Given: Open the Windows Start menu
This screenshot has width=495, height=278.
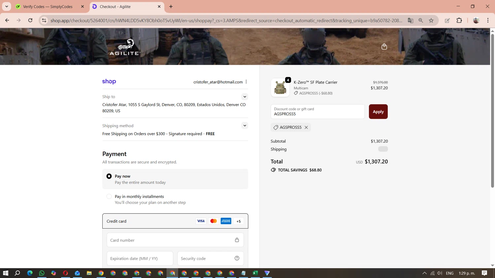Looking at the screenshot, I should point(6,273).
